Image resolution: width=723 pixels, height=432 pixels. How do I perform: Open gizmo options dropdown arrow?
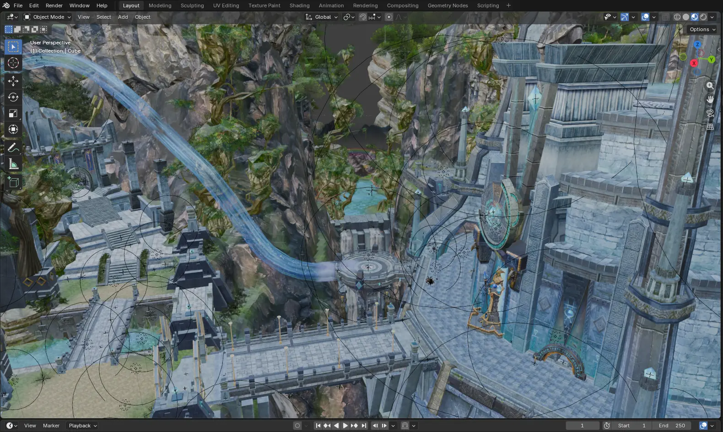633,17
